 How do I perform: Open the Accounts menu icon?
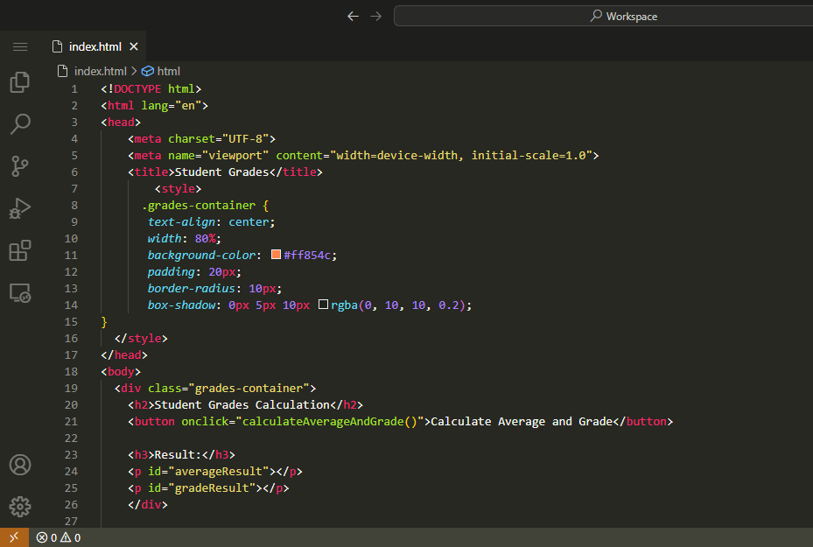click(20, 465)
